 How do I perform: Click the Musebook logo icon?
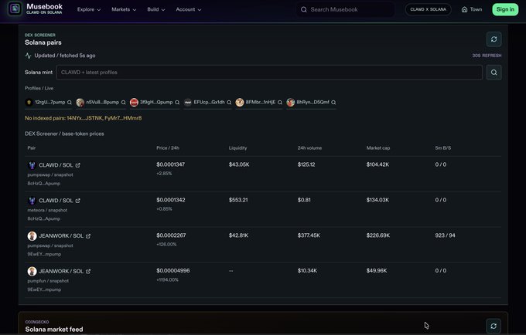point(15,8)
